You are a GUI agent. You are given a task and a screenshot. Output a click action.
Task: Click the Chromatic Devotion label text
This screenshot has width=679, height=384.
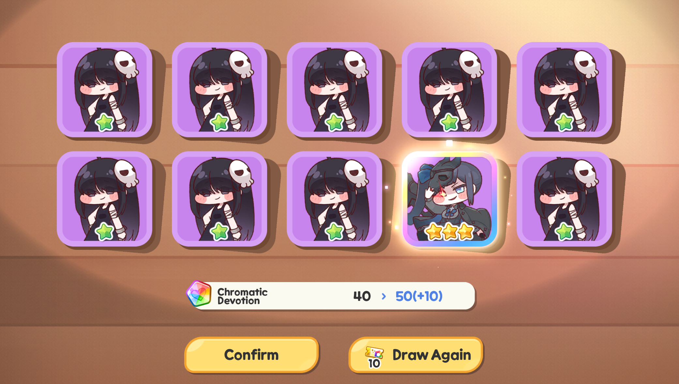[x=242, y=296]
